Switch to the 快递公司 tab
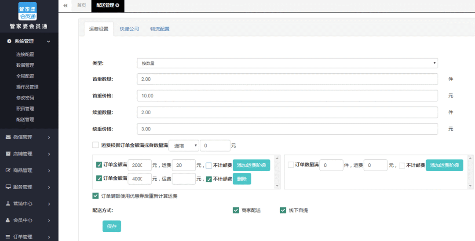475x241 pixels. 129,29
